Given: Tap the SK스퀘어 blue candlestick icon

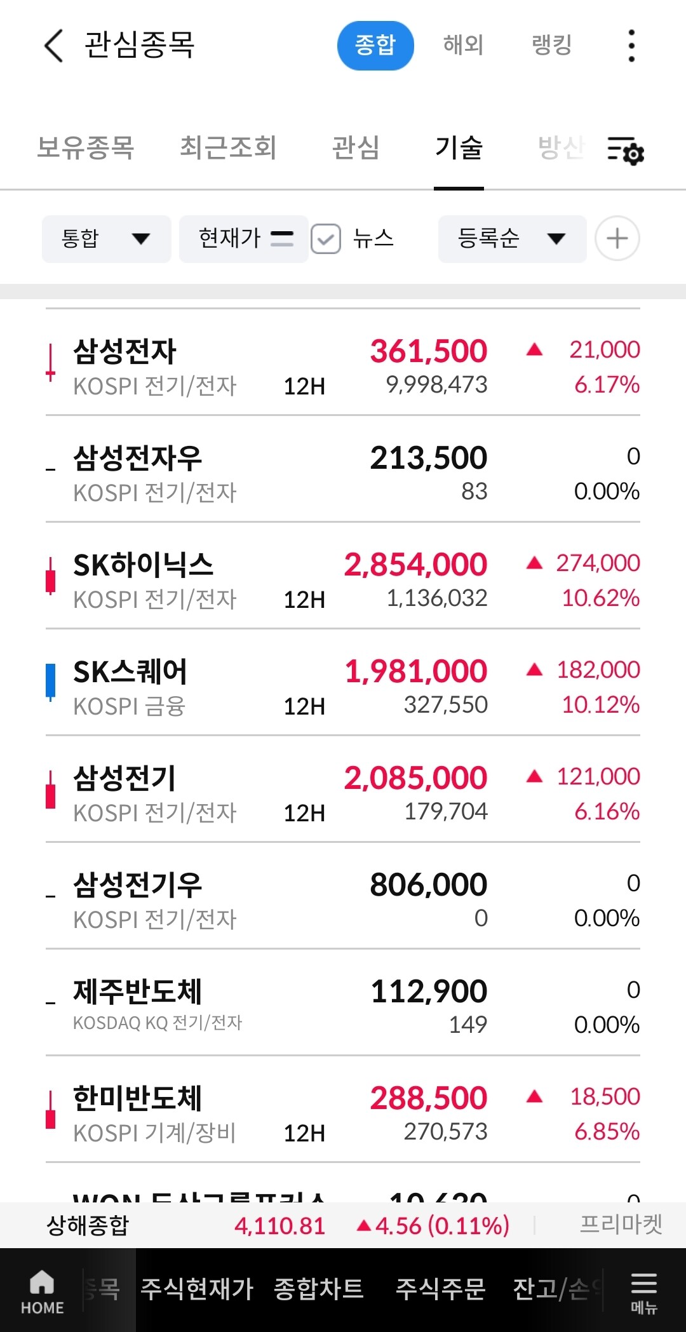Looking at the screenshot, I should click(50, 682).
